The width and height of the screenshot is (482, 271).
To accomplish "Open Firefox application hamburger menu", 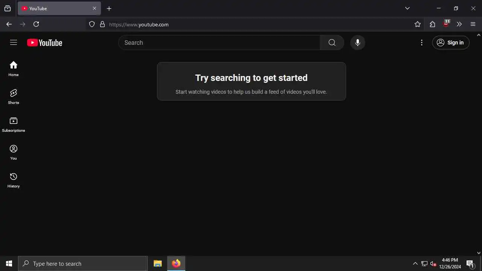I will click(x=473, y=24).
